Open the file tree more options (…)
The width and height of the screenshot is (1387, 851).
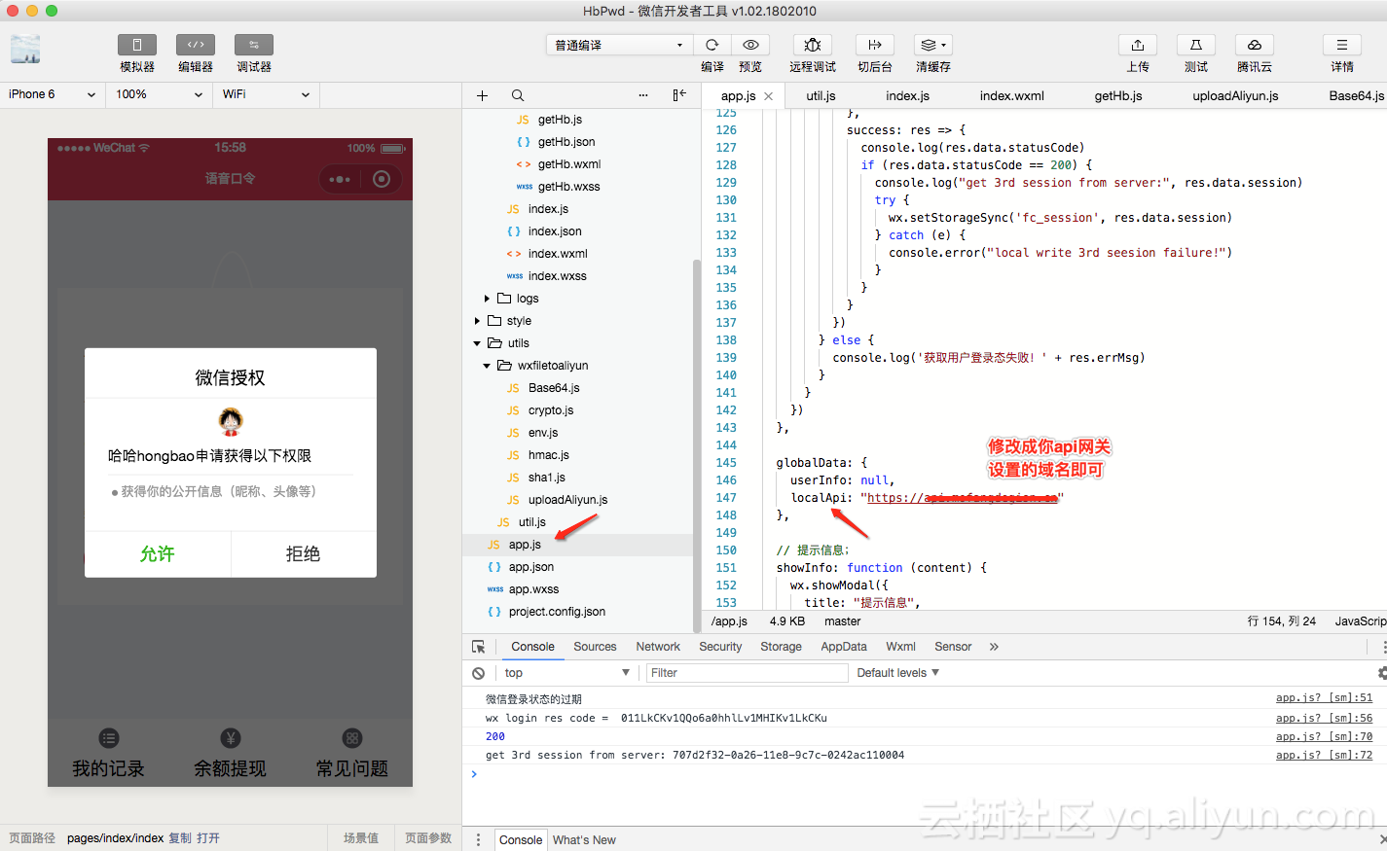click(643, 95)
